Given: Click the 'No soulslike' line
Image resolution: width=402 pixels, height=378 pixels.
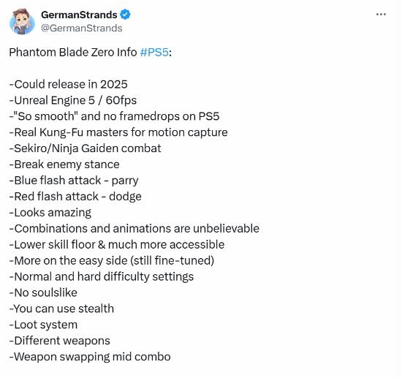Looking at the screenshot, I should (43, 293).
